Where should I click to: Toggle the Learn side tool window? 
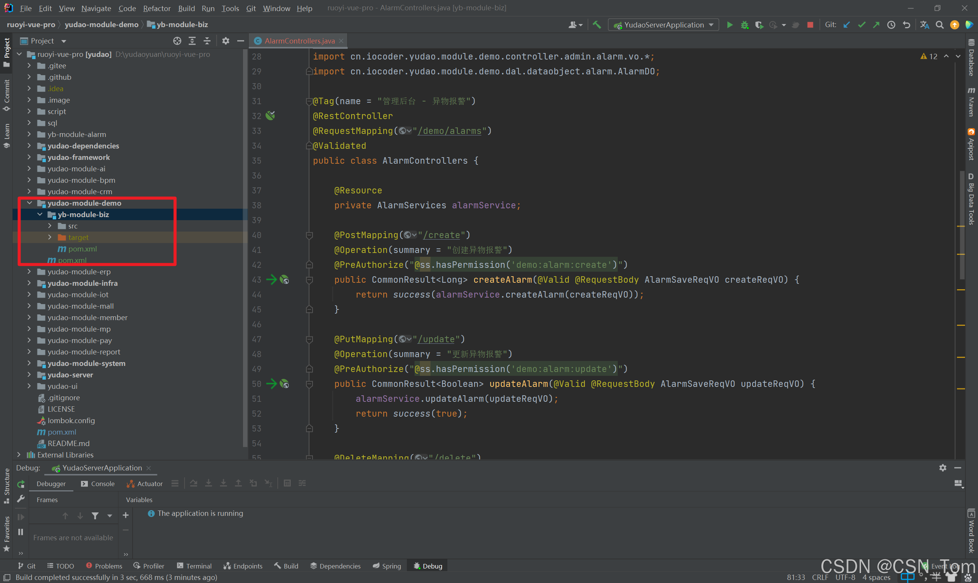click(x=6, y=136)
